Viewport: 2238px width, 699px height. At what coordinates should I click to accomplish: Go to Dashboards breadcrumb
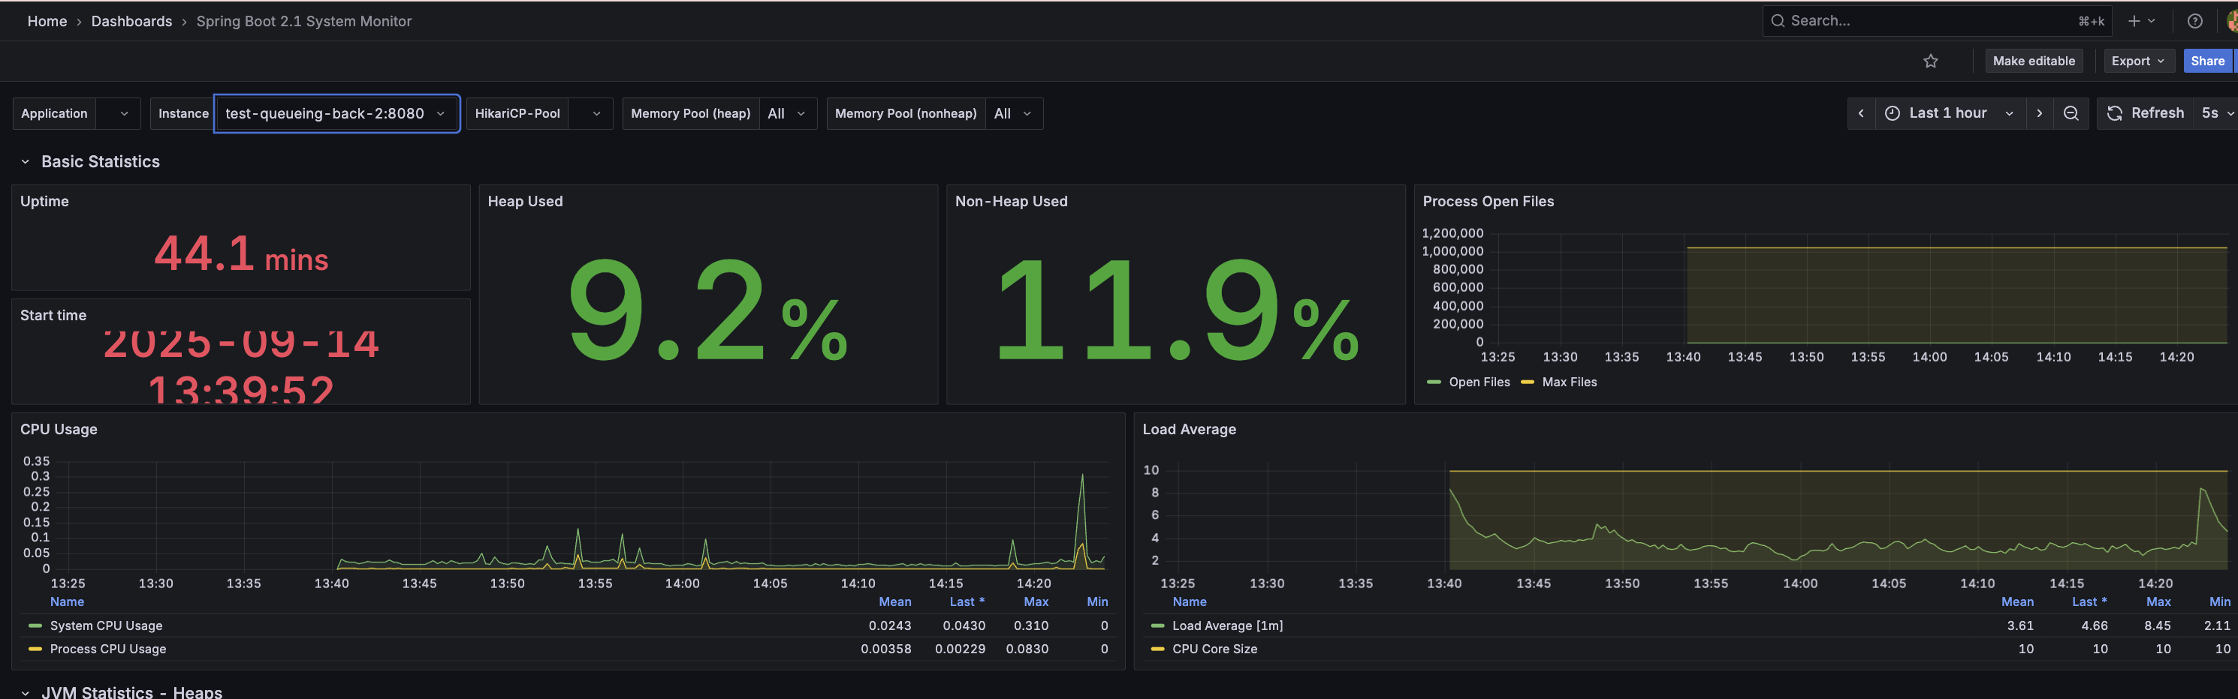tap(131, 21)
